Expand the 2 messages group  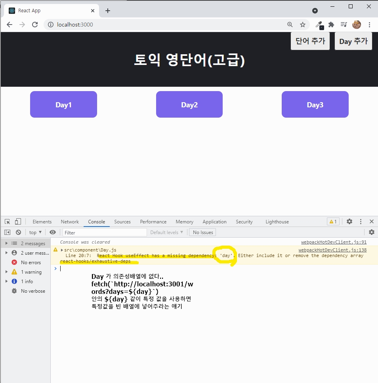coord(7,243)
